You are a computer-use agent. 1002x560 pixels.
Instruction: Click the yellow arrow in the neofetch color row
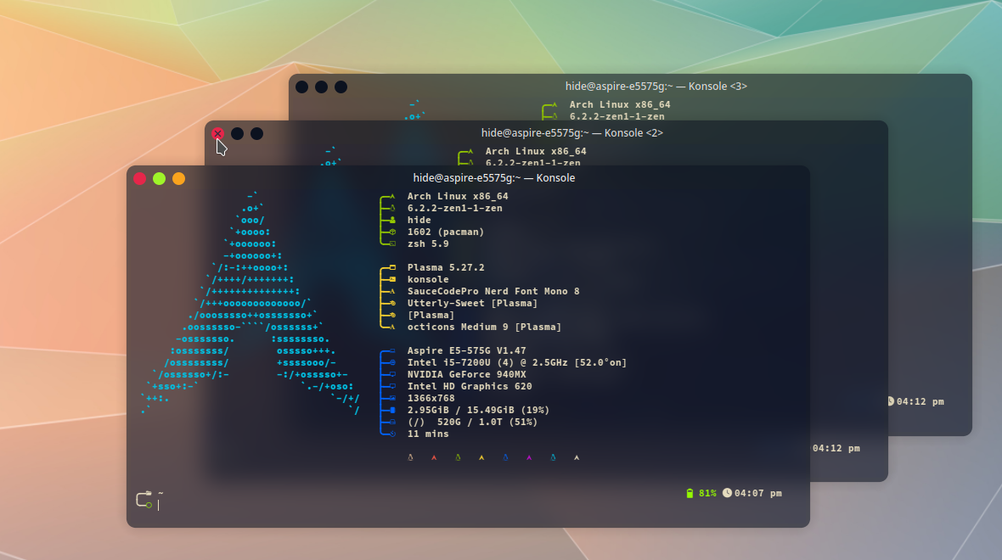pos(481,457)
